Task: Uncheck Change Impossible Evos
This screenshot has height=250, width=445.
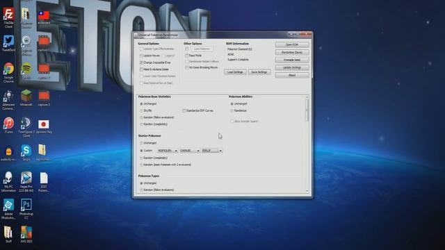Action: click(141, 62)
